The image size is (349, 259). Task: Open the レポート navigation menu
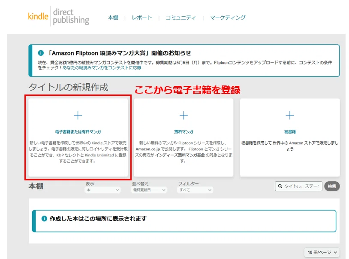coord(142,18)
